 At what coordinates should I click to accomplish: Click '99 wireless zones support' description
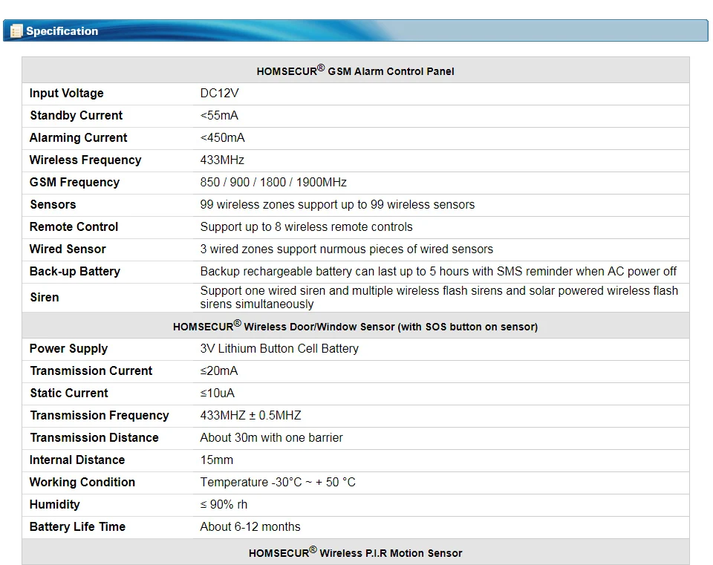click(337, 205)
